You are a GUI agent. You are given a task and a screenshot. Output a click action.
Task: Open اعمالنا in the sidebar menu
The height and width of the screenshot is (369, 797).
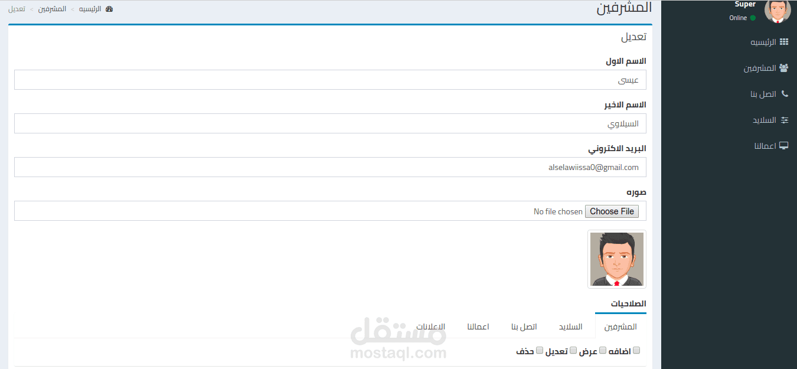765,146
